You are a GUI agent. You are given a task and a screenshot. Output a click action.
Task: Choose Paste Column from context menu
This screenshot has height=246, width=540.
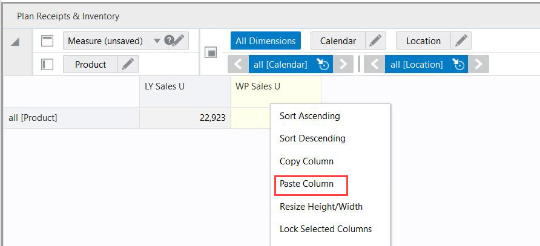pyautogui.click(x=306, y=184)
